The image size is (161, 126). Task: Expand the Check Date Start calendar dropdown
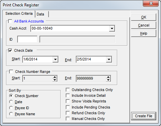coord(55,59)
